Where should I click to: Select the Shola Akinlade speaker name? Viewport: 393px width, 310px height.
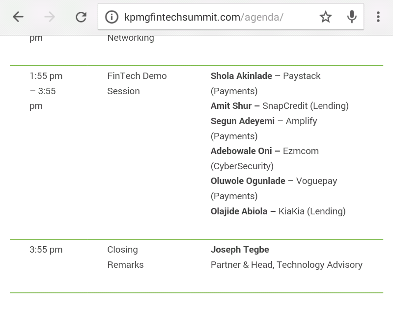[x=241, y=76]
